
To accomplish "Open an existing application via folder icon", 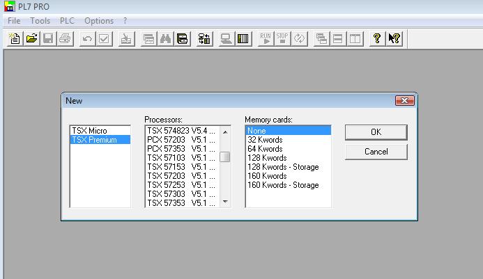I will pyautogui.click(x=31, y=39).
